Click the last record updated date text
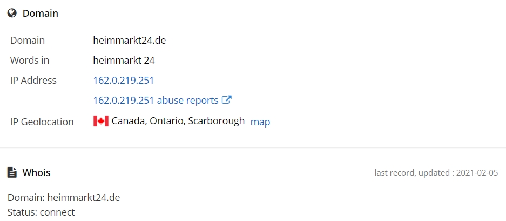This screenshot has height=221, width=506. (x=436, y=173)
